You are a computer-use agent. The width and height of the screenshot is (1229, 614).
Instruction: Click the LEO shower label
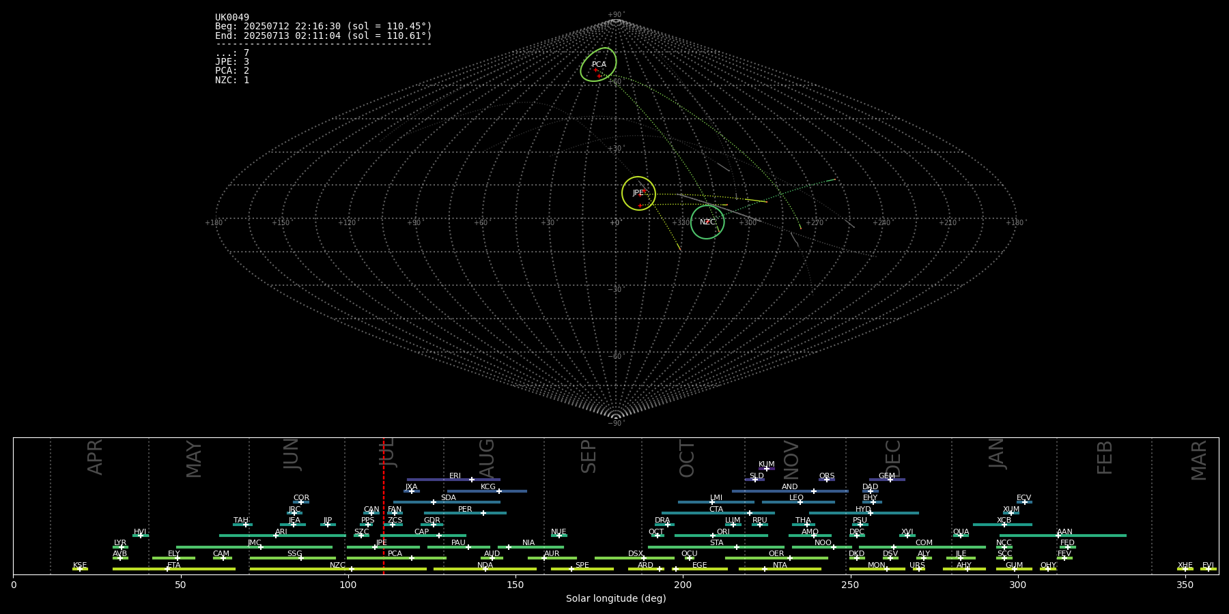[797, 497]
